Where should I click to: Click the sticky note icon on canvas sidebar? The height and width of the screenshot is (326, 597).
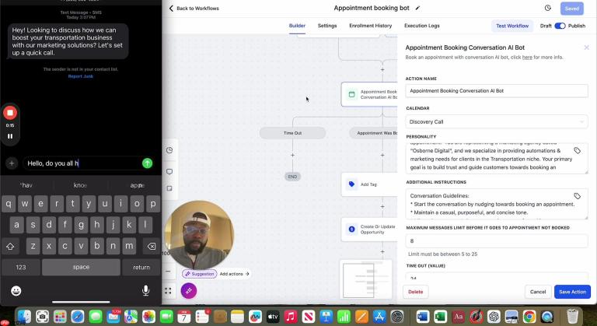pyautogui.click(x=169, y=188)
